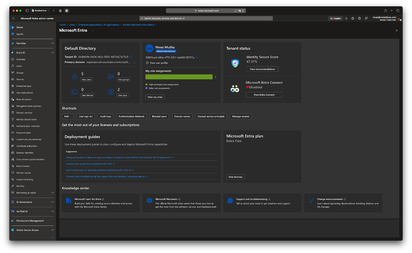The height and width of the screenshot is (253, 412).
Task: Open notifications bell icon
Action: click(x=346, y=18)
